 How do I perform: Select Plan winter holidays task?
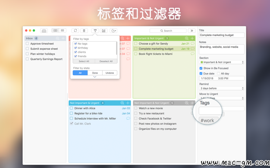[x=43, y=54]
